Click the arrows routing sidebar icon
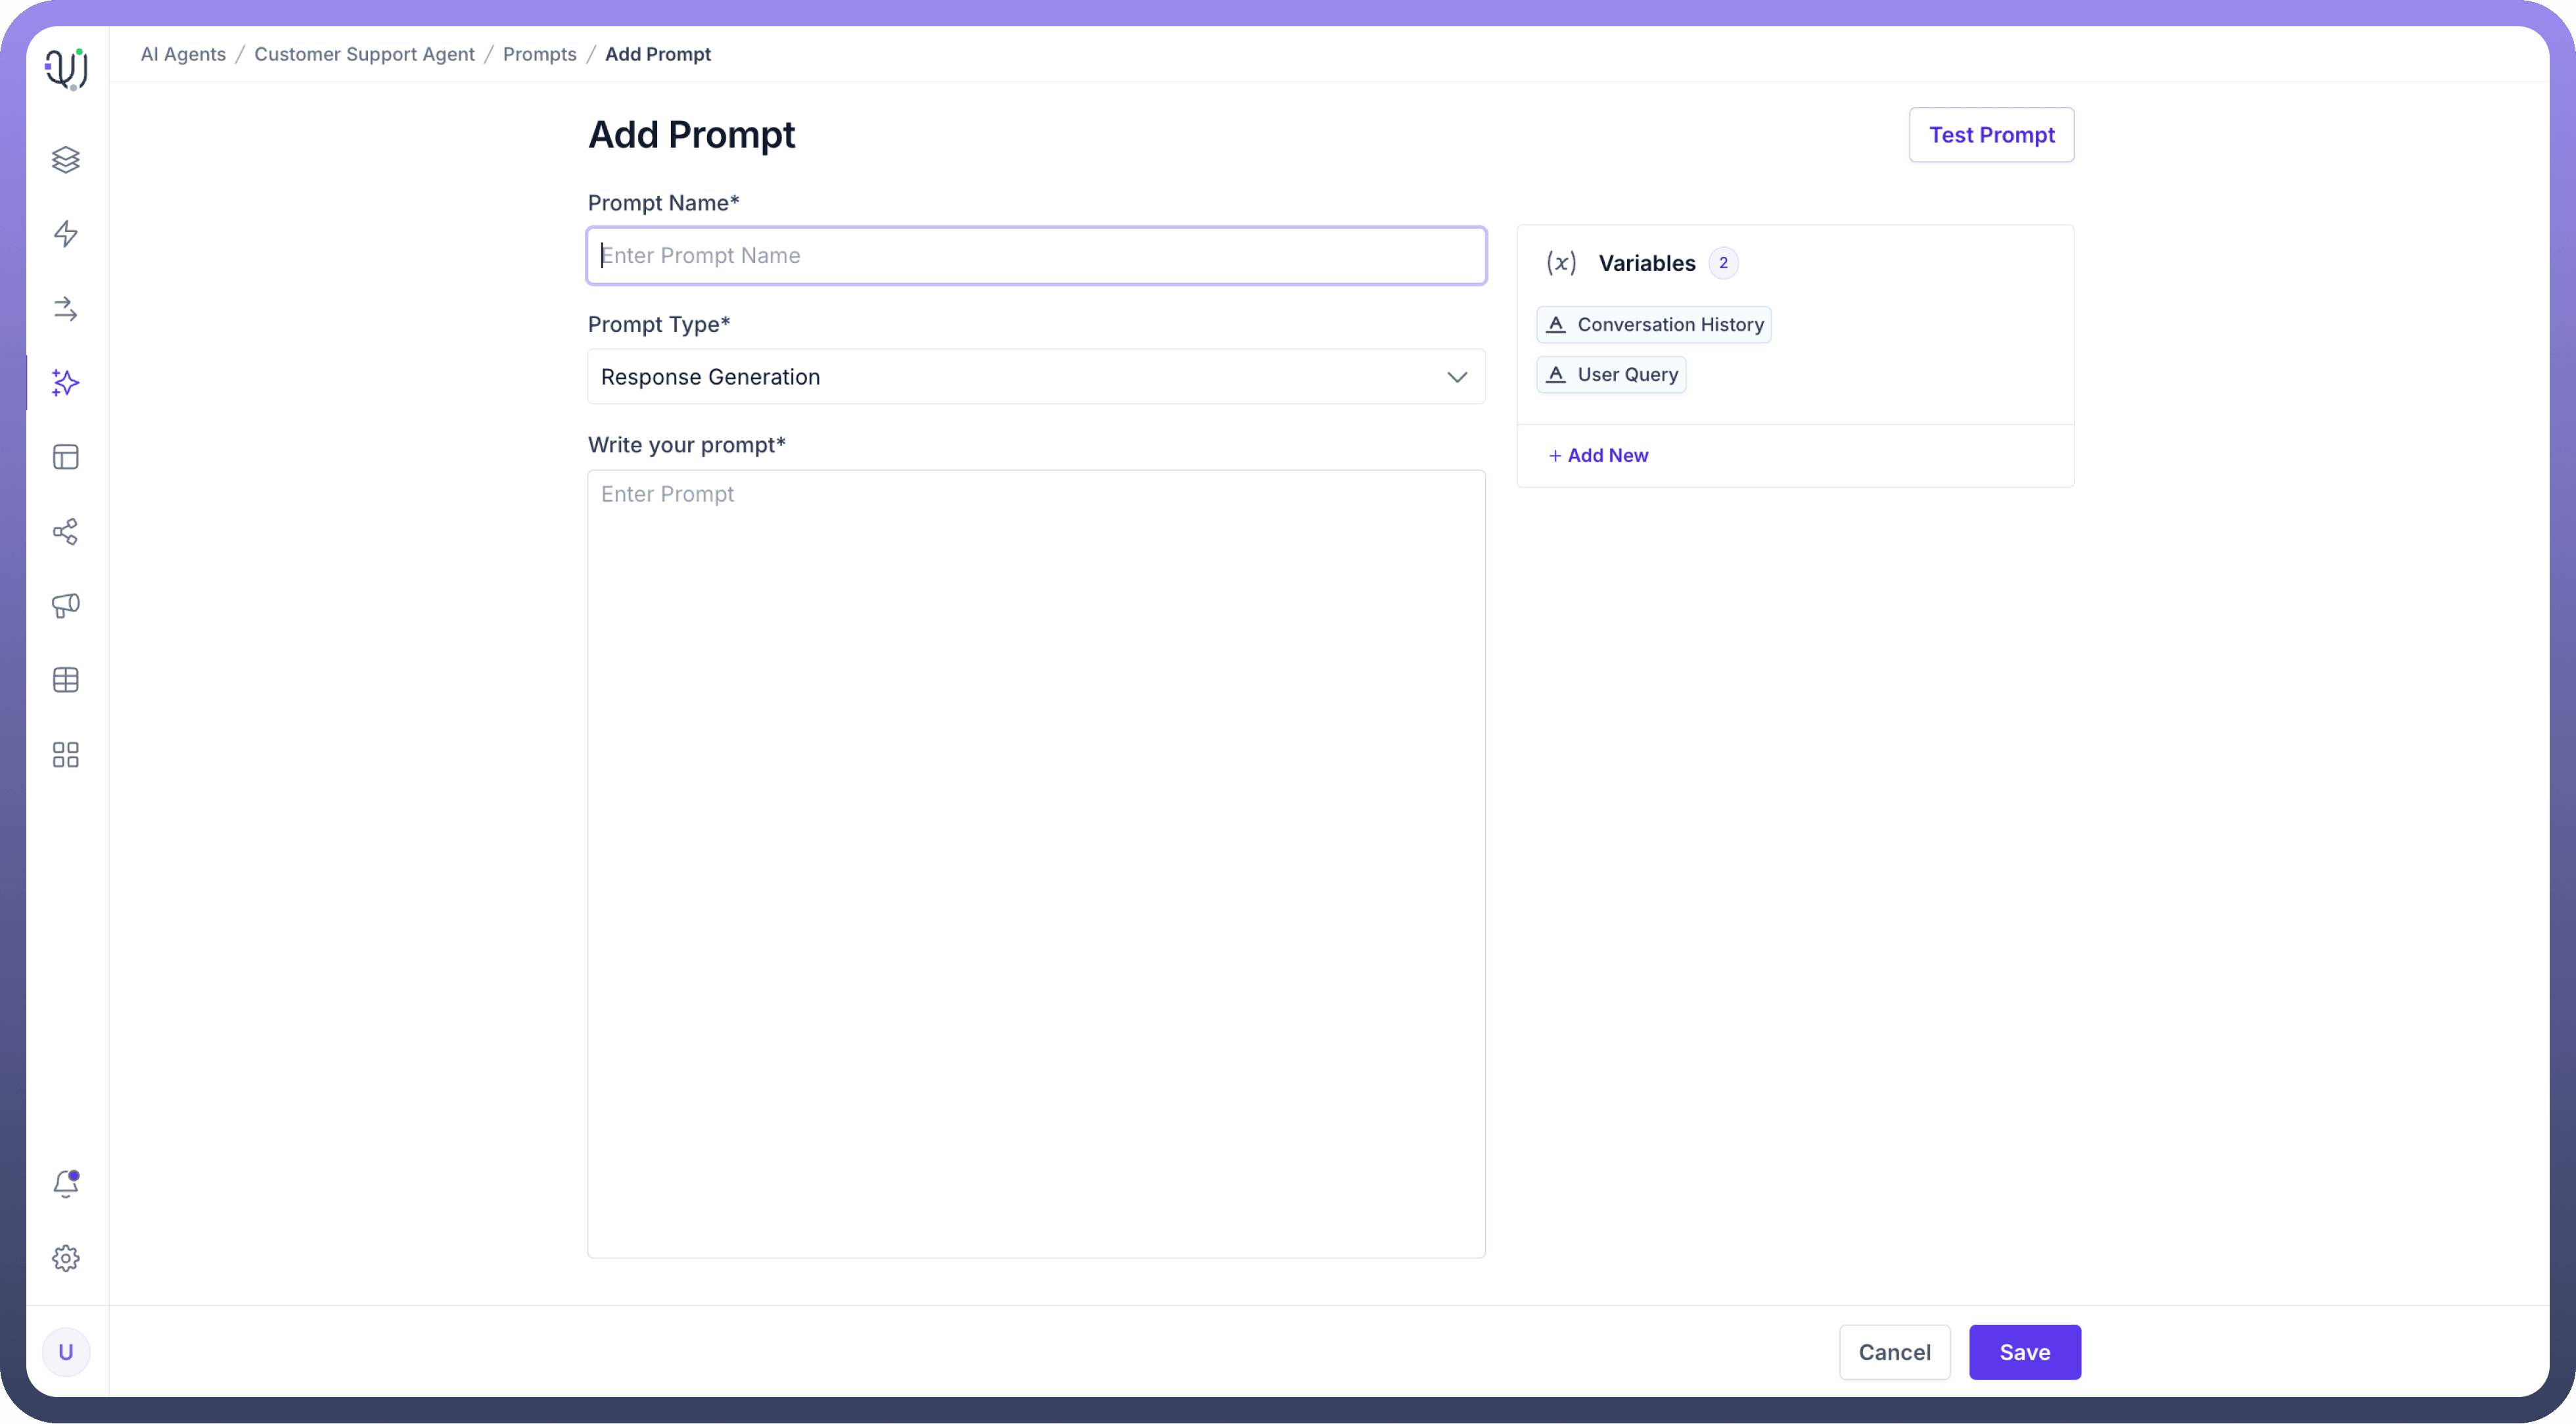This screenshot has height=1424, width=2576. click(x=66, y=308)
